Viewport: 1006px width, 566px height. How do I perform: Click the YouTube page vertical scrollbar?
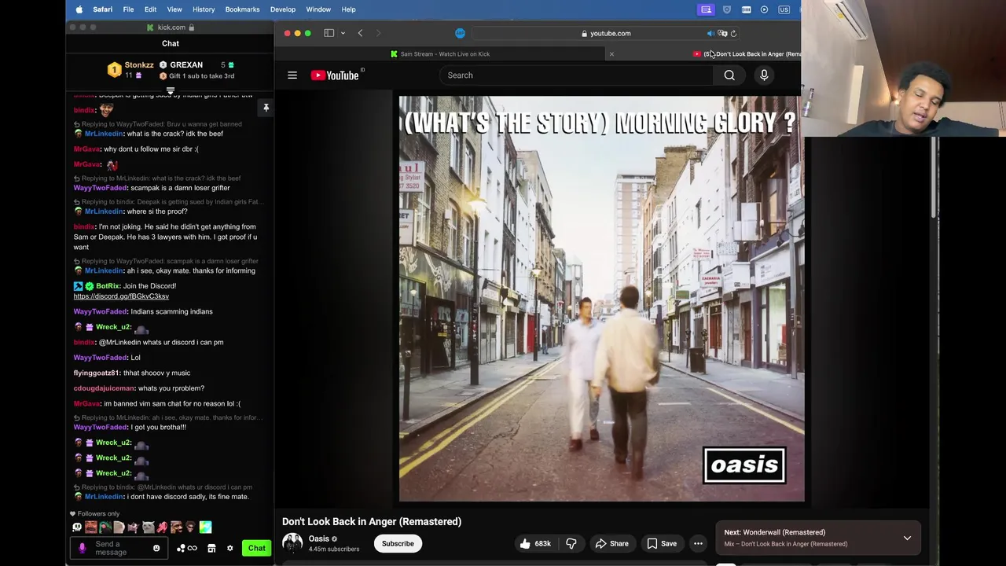click(x=934, y=177)
